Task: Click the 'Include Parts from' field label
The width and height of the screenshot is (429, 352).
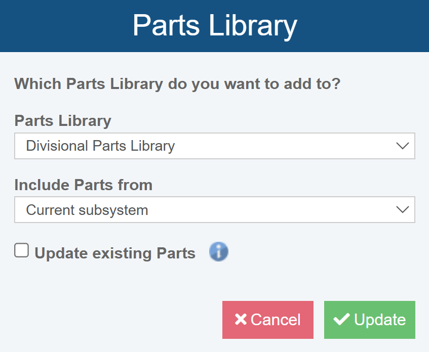Action: [x=83, y=185]
